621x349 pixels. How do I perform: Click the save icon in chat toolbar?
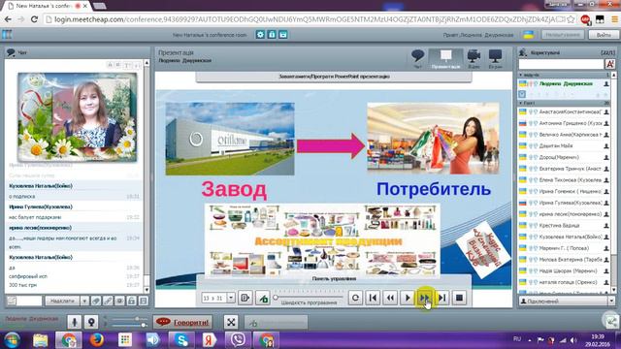[x=144, y=301]
